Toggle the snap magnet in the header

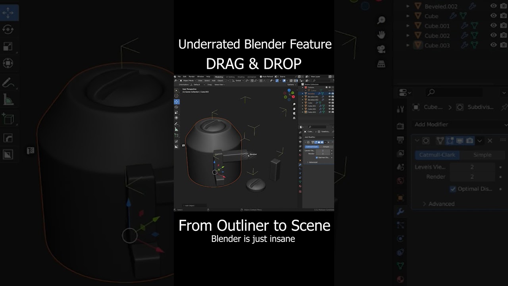252,81
